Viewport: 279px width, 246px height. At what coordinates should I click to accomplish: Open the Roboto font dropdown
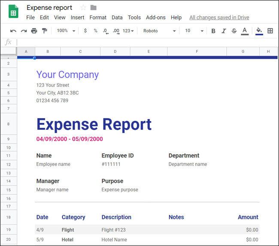point(160,31)
